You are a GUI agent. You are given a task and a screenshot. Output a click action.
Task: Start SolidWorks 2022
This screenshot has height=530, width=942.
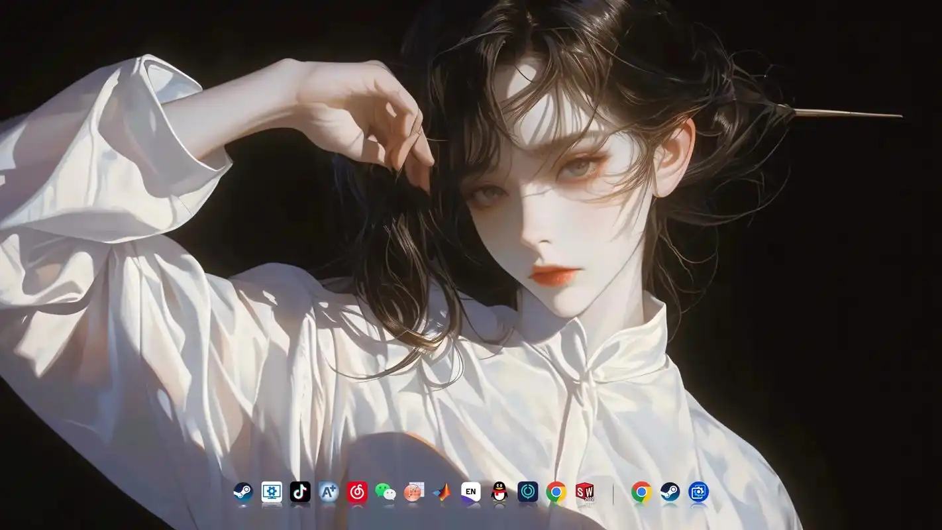(585, 492)
